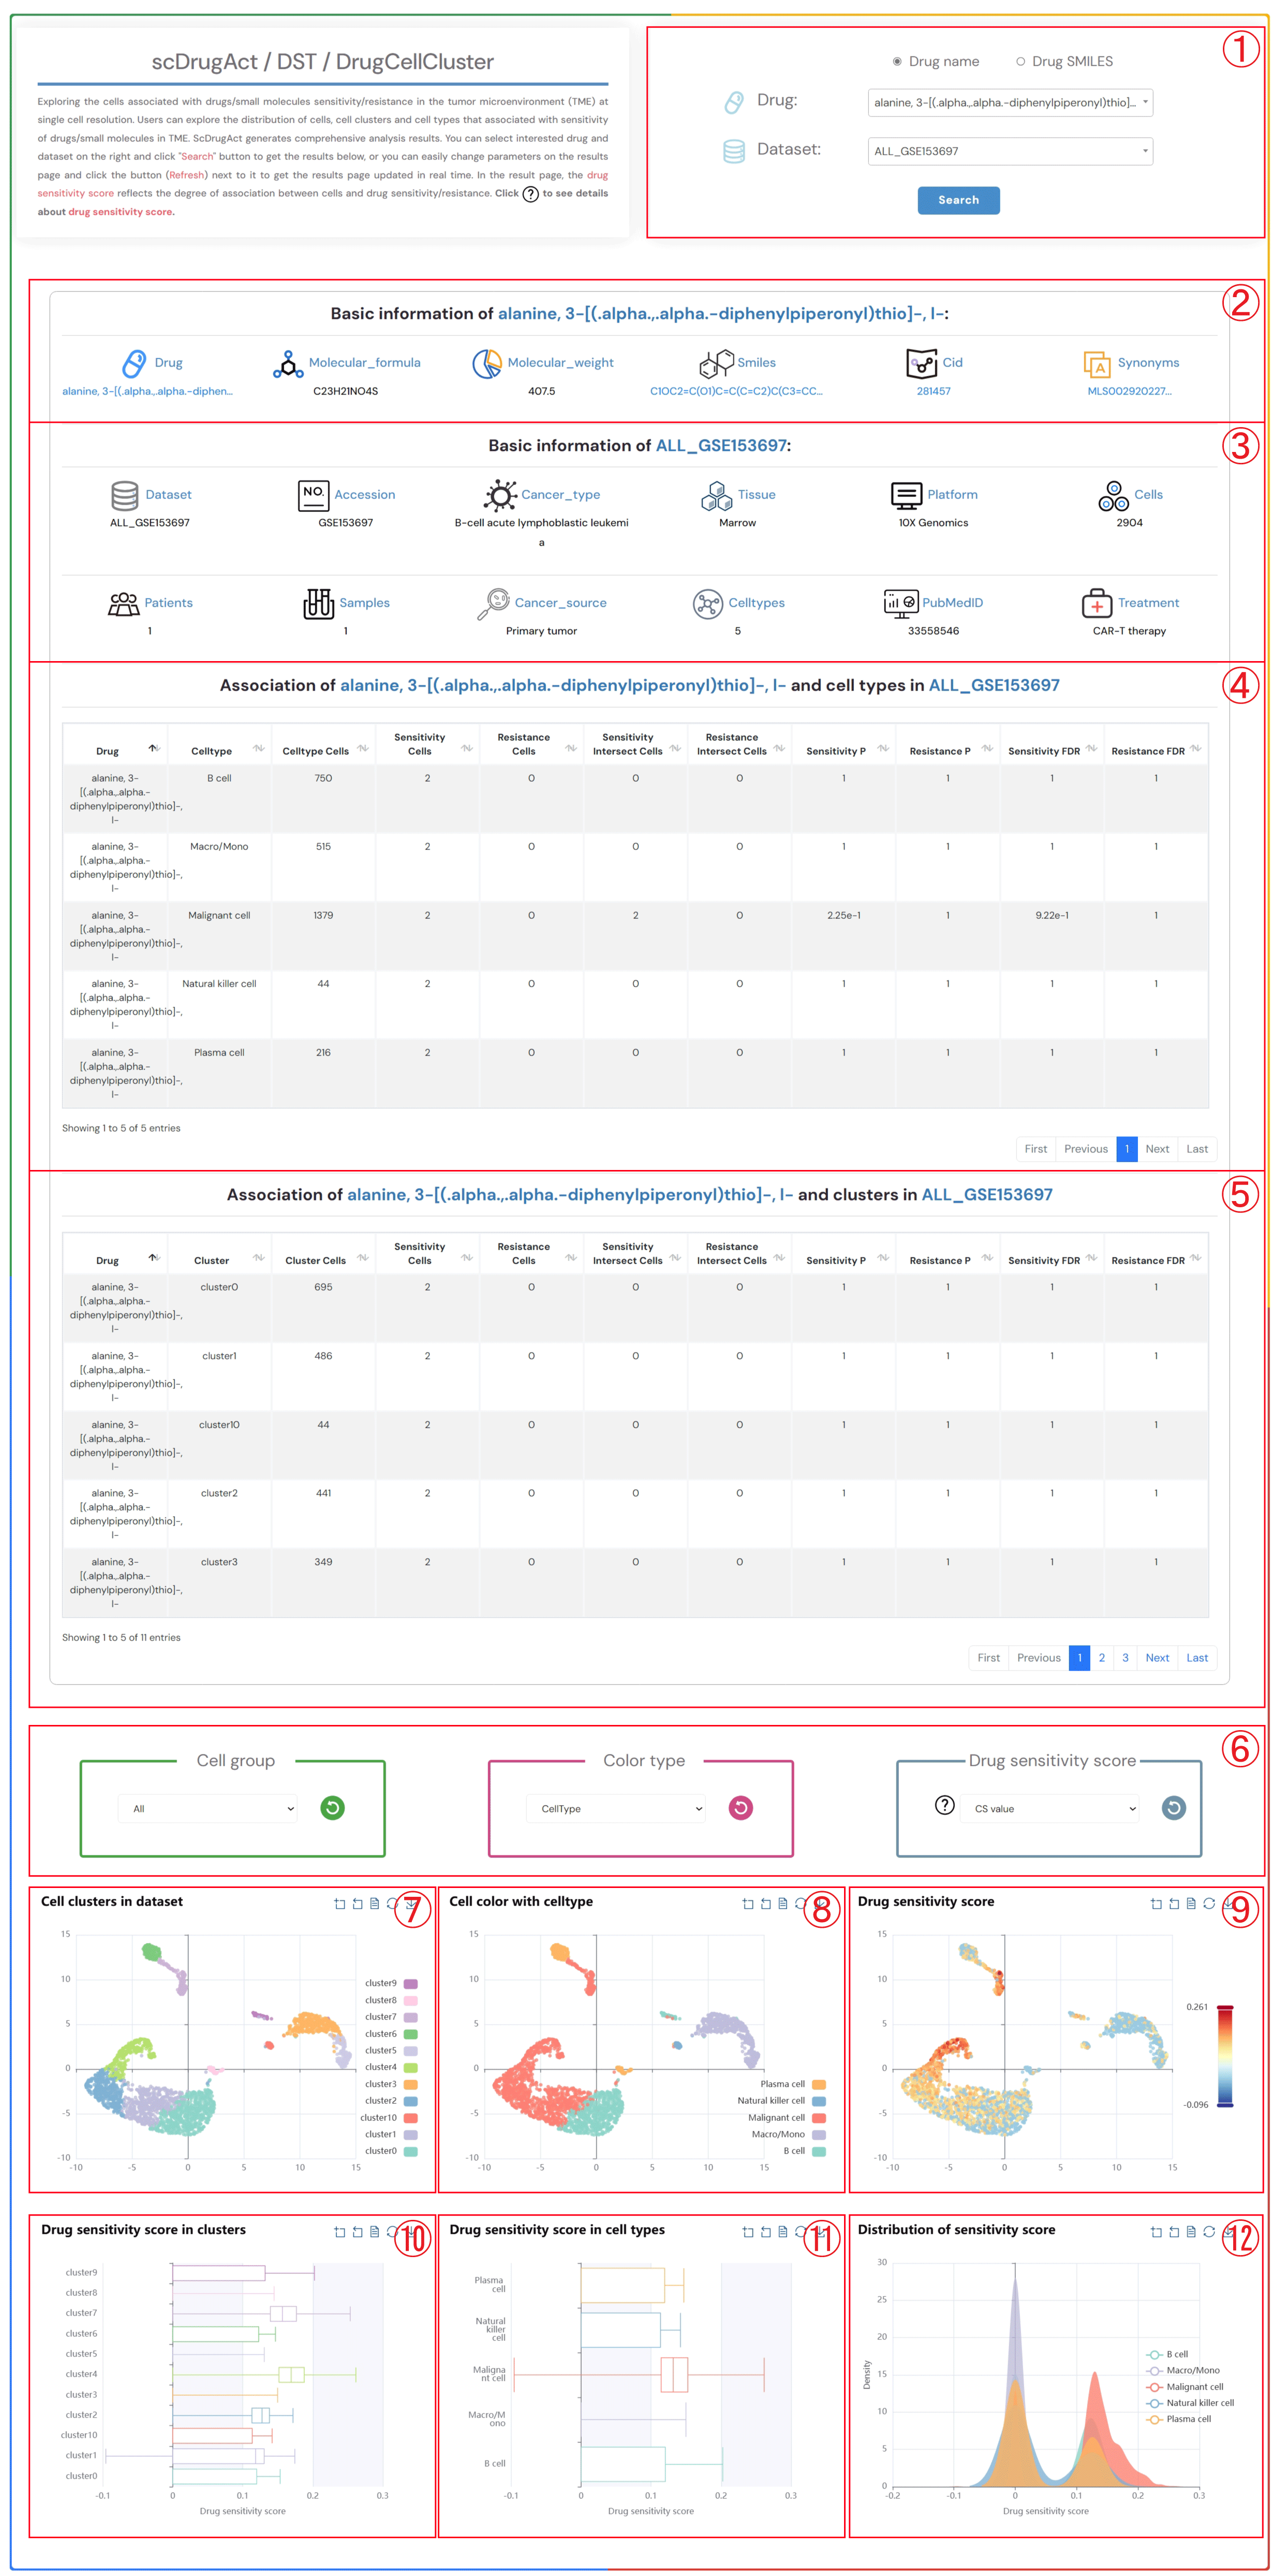
Task: Open Cid link 281457
Action: (x=933, y=391)
